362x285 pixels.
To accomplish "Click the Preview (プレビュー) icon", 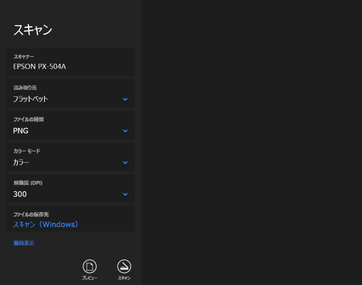I will pos(90,266).
